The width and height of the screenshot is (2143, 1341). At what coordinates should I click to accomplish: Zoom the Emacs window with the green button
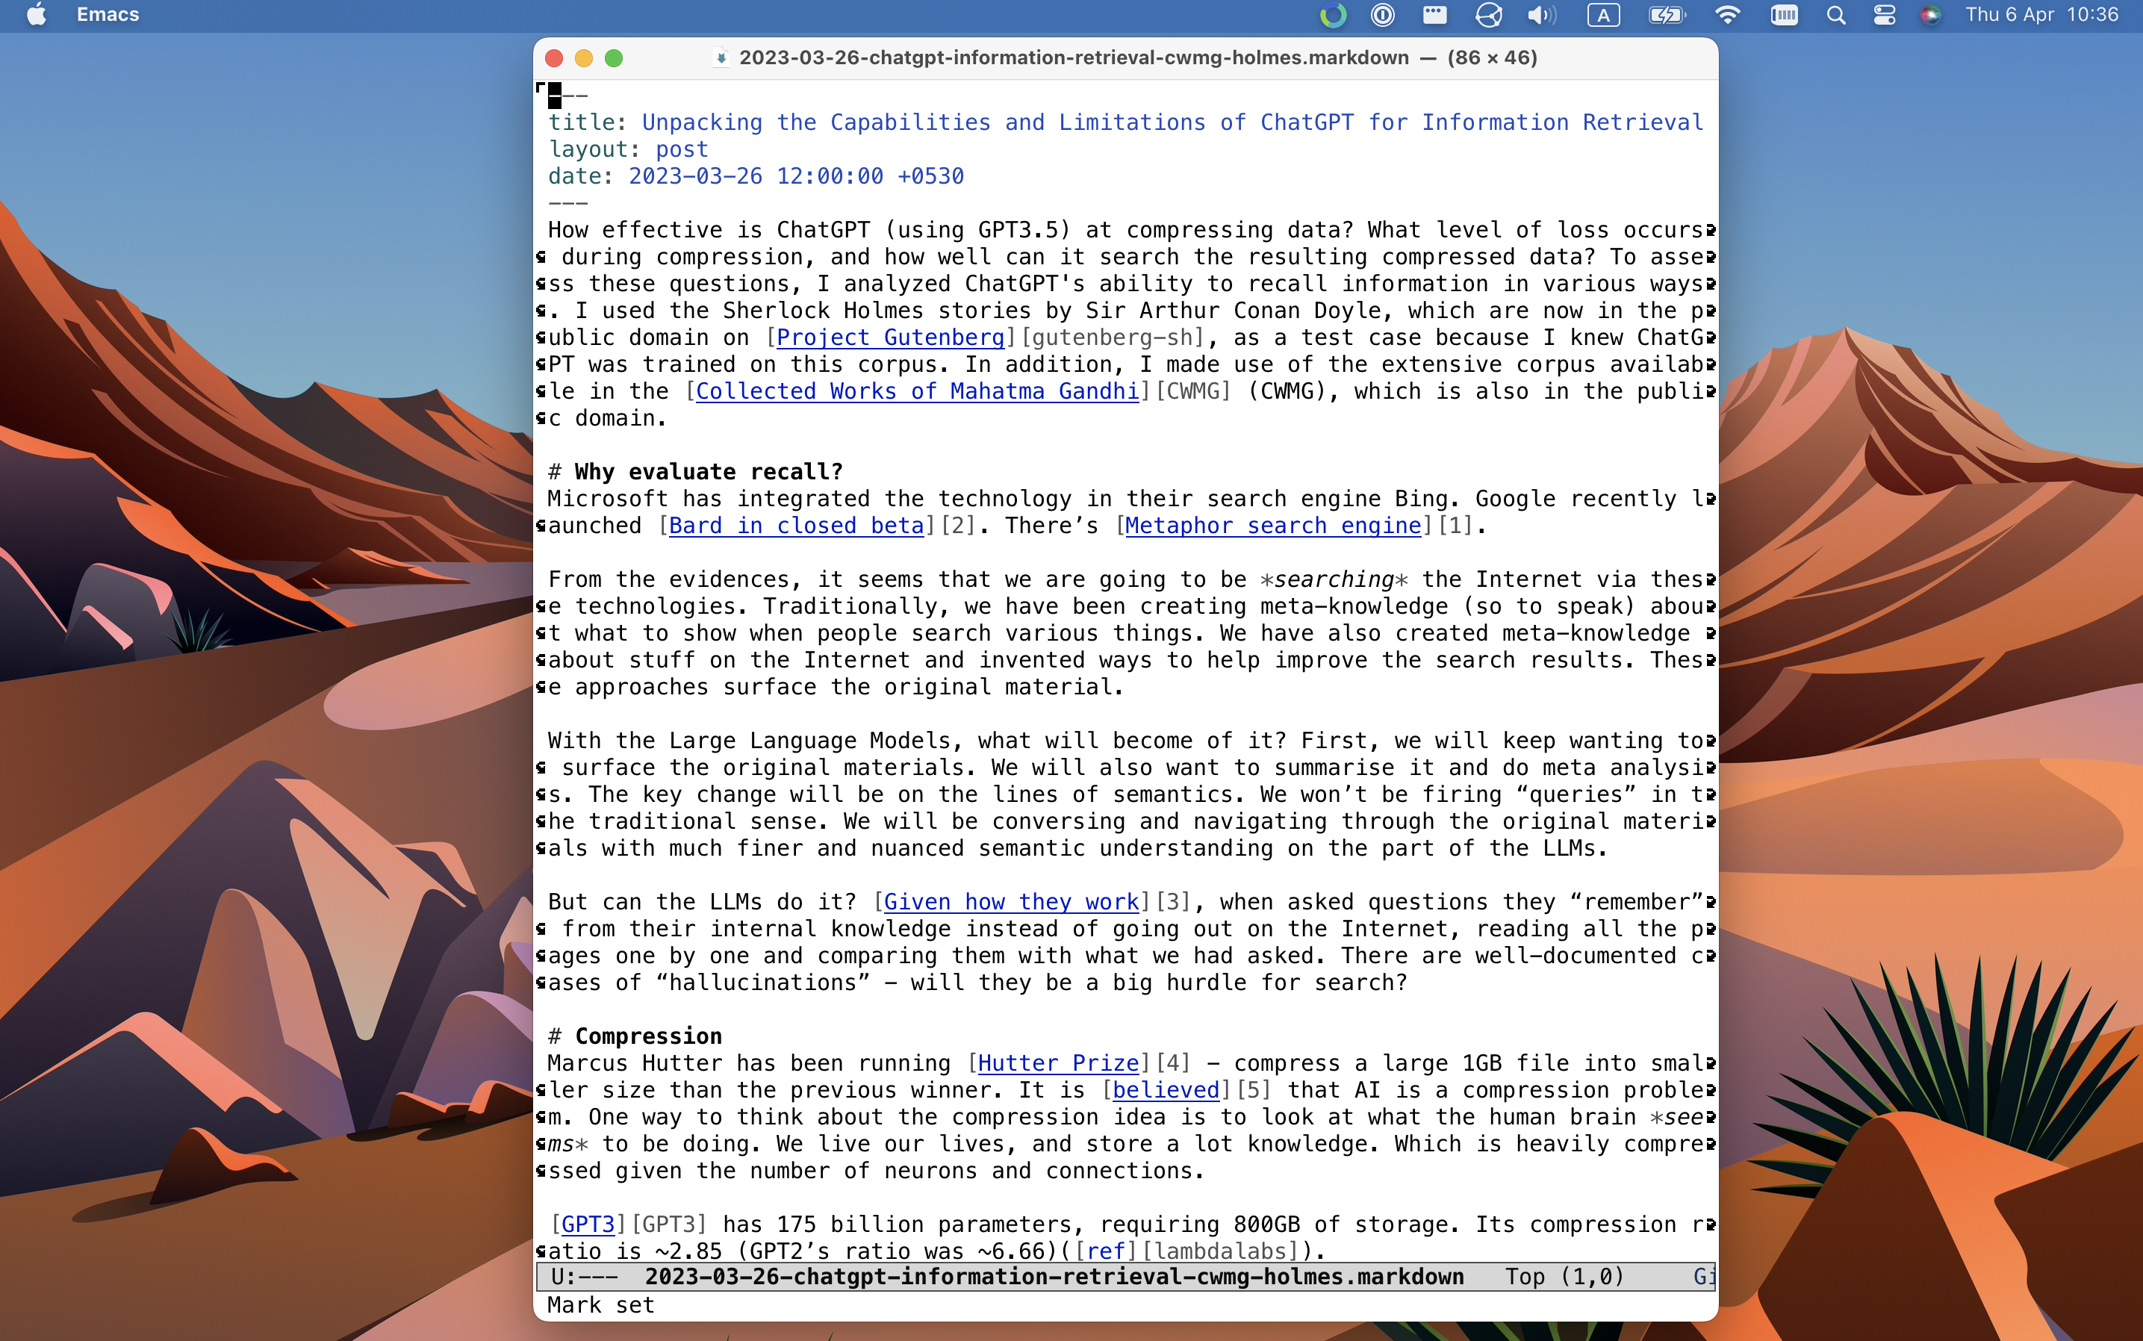(614, 57)
